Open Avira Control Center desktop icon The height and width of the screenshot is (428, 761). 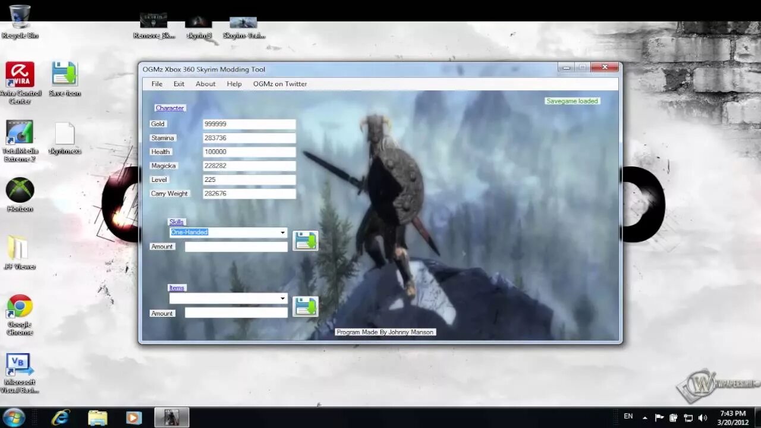click(x=20, y=83)
